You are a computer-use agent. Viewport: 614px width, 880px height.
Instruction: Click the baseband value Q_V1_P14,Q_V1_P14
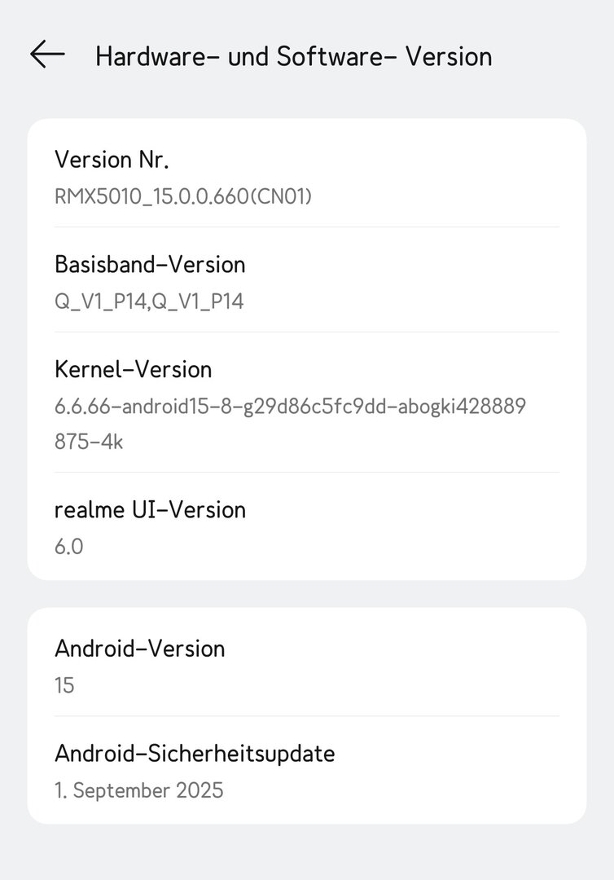pos(149,301)
